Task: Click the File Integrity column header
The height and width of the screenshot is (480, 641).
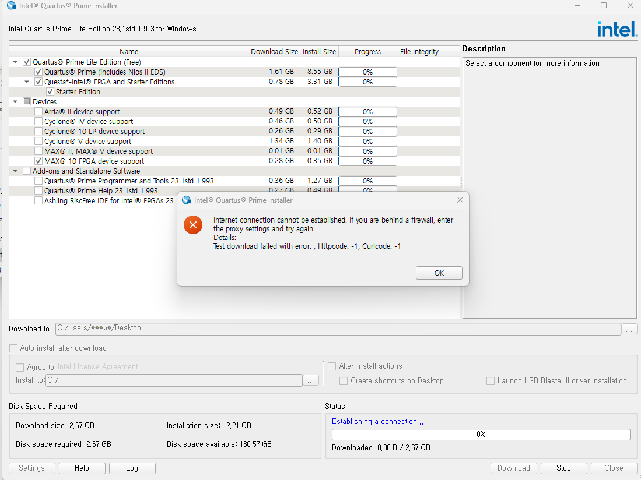Action: 419,51
